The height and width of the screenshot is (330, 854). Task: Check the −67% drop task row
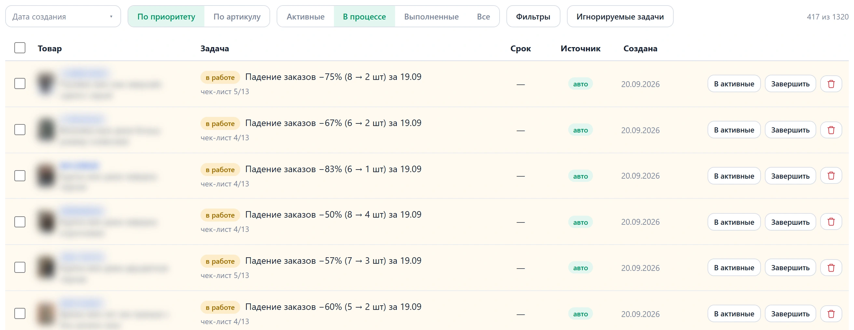(20, 129)
